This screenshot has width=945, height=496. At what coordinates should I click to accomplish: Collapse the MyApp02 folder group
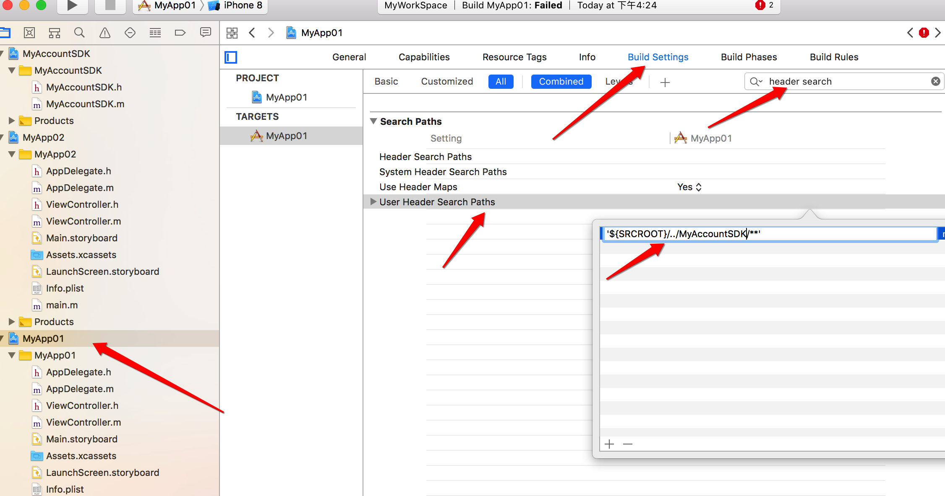(12, 154)
